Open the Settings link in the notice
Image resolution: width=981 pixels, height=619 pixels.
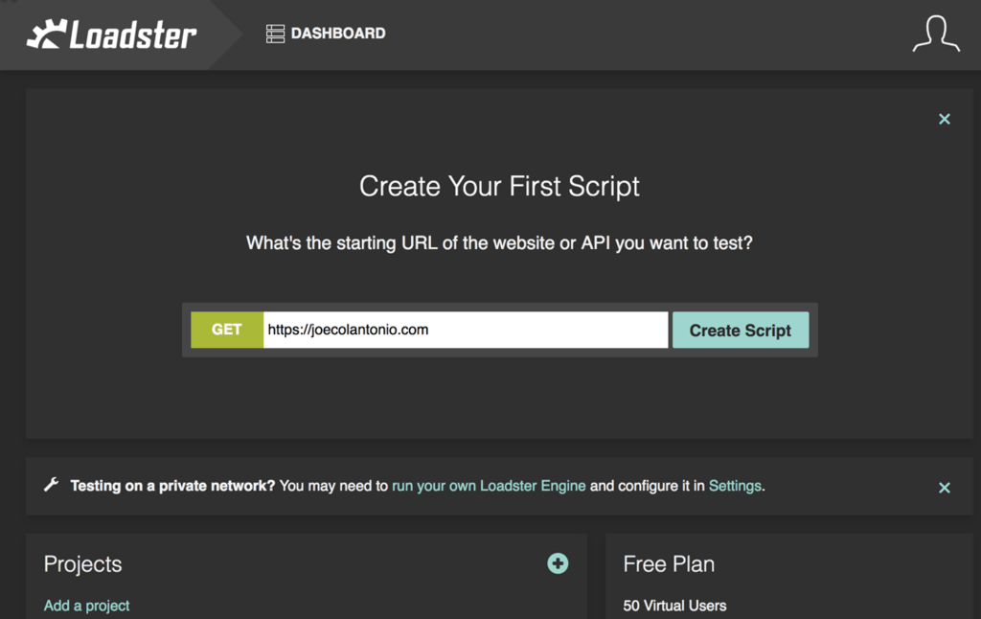735,486
